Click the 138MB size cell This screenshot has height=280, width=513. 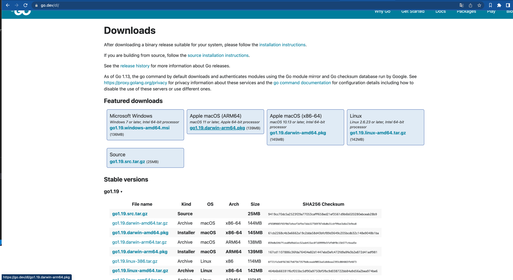255,242
